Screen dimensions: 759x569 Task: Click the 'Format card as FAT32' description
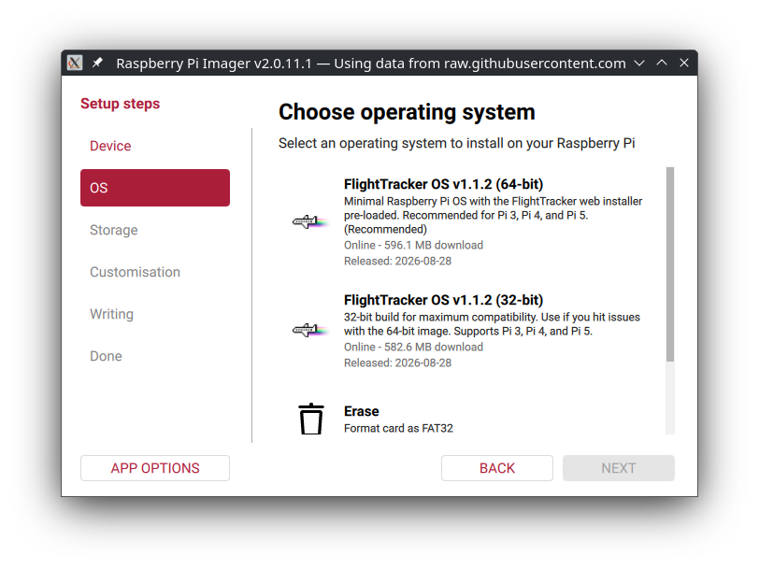pos(398,428)
